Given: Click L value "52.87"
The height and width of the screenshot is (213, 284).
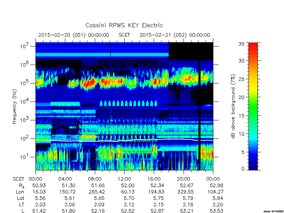Looking at the screenshot, I should [x=157, y=211].
